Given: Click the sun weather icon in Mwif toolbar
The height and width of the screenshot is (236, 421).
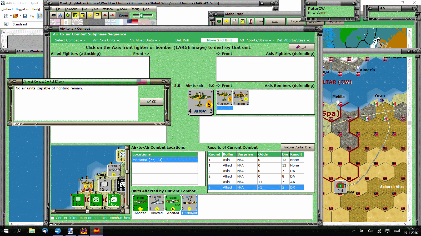Looking at the screenshot, I should point(90,15).
